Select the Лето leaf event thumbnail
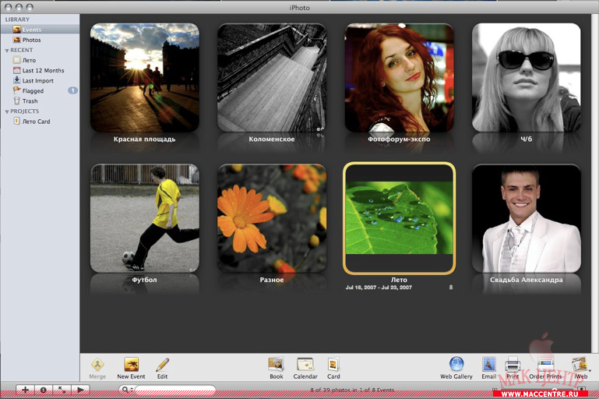 pos(400,218)
